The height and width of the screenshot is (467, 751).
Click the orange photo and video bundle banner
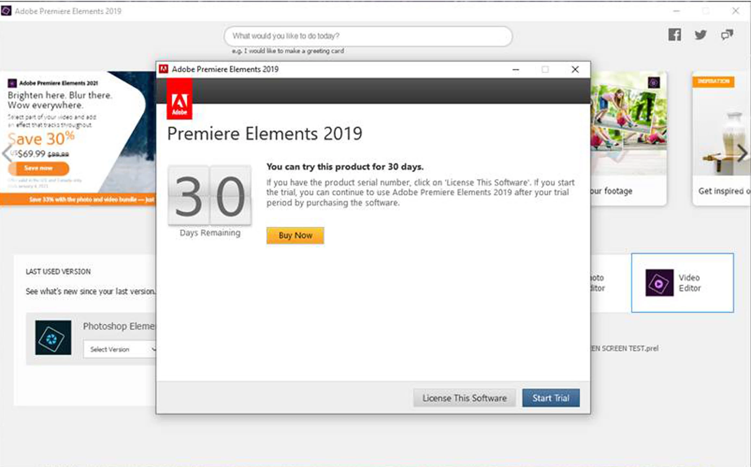[78, 199]
